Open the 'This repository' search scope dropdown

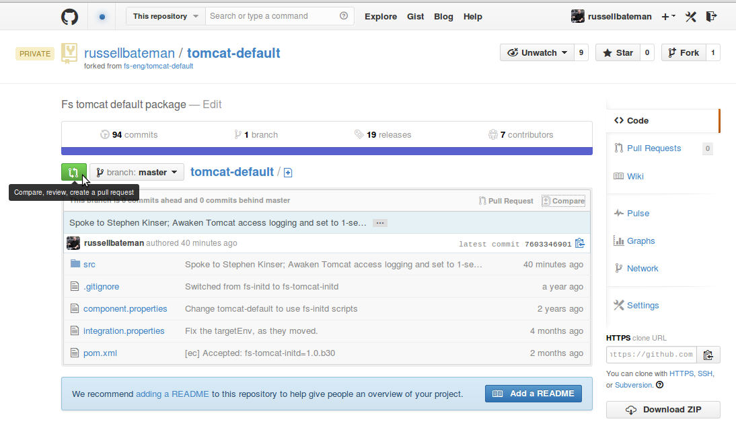(165, 16)
